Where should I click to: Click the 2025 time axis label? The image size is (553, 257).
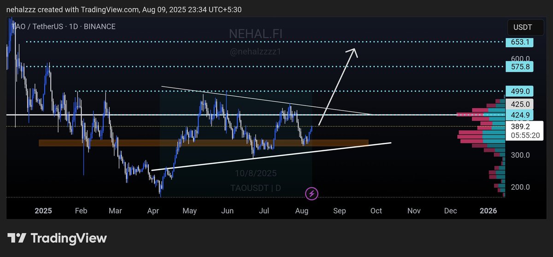43,211
